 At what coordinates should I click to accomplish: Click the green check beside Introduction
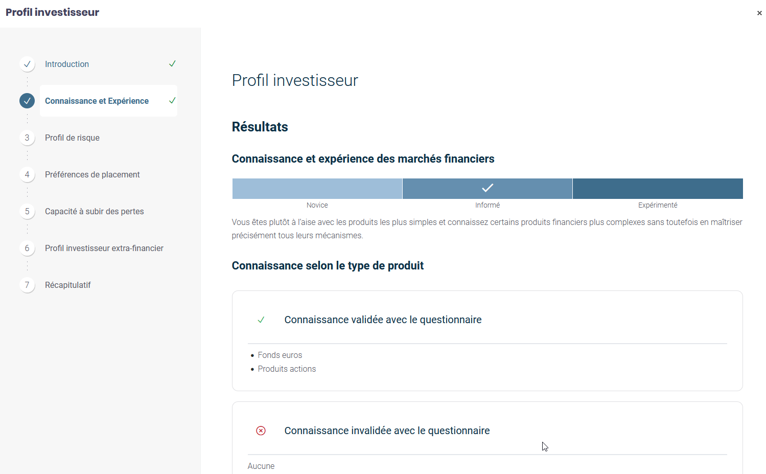coord(172,64)
